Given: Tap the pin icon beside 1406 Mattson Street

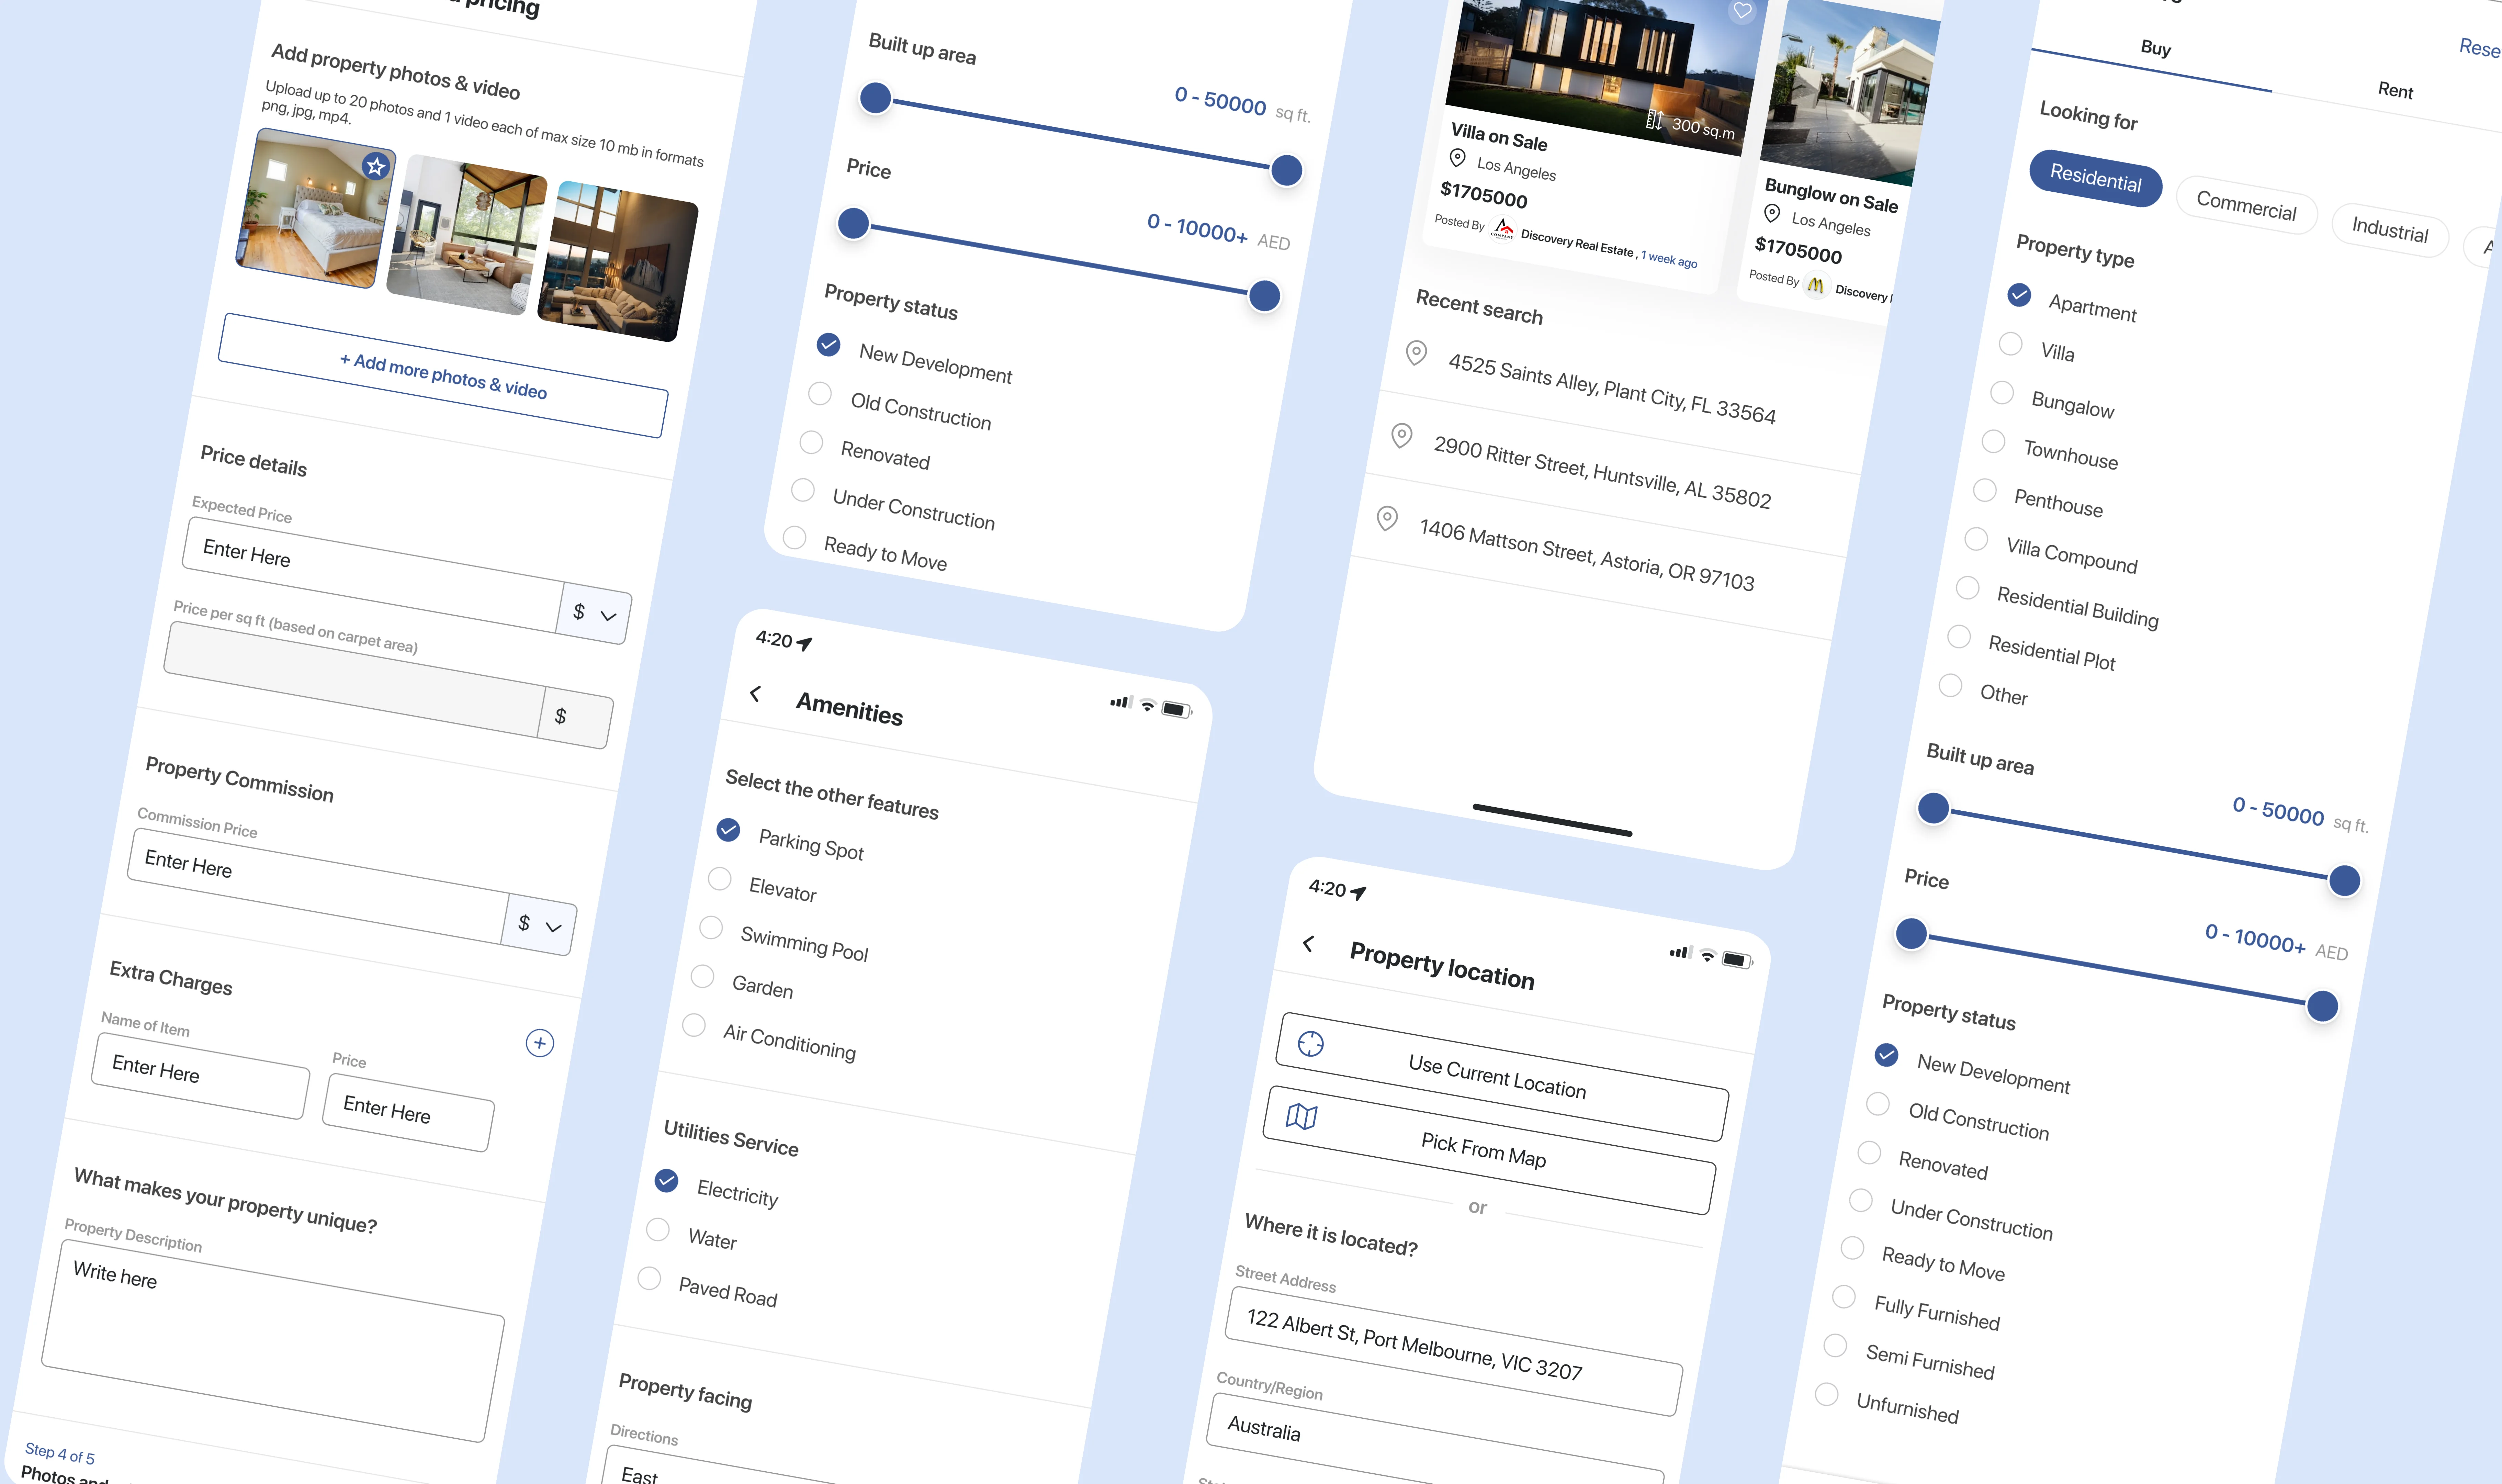Looking at the screenshot, I should (x=1387, y=518).
